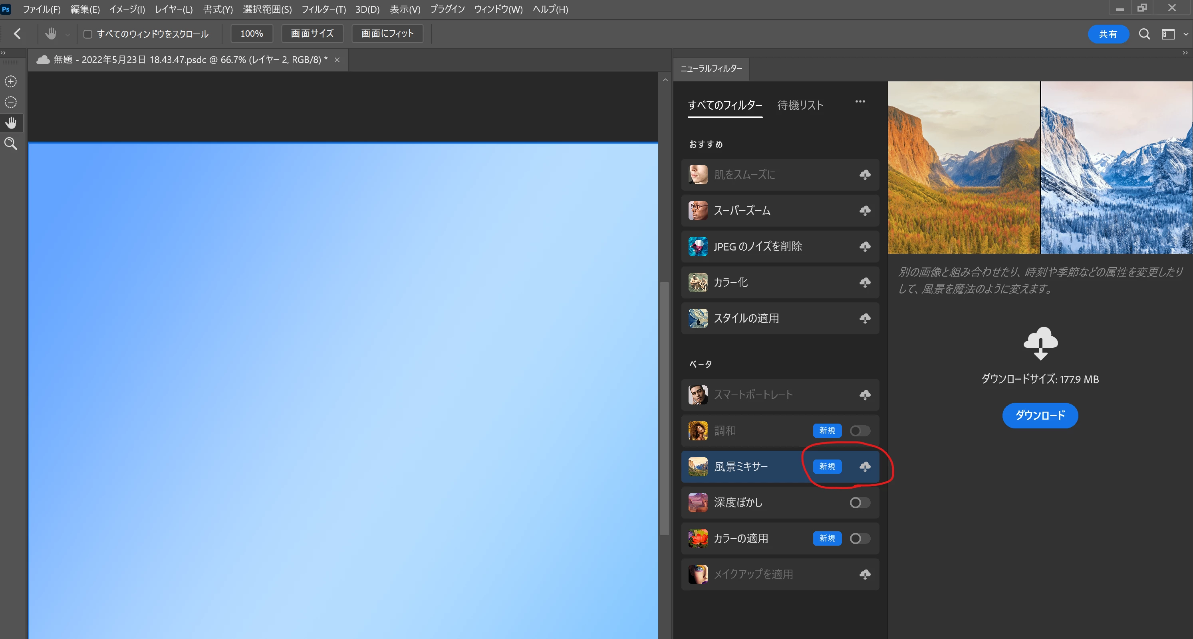Select the zoom-in plus tool in left toolbar

tap(11, 81)
